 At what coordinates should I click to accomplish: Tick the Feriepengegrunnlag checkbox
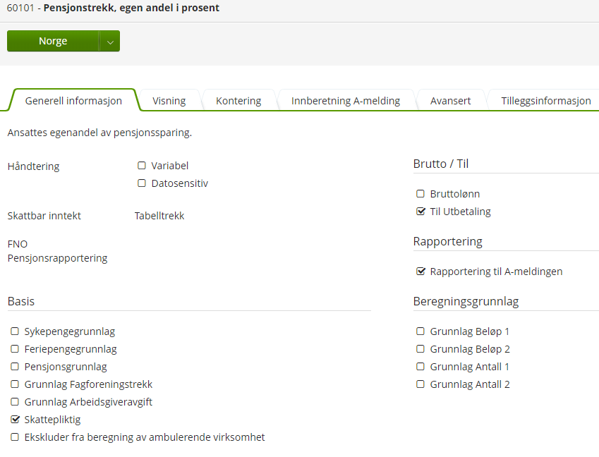click(15, 348)
